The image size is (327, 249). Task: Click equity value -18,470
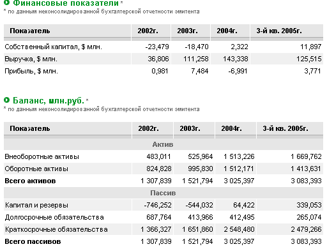pyautogui.click(x=197, y=47)
